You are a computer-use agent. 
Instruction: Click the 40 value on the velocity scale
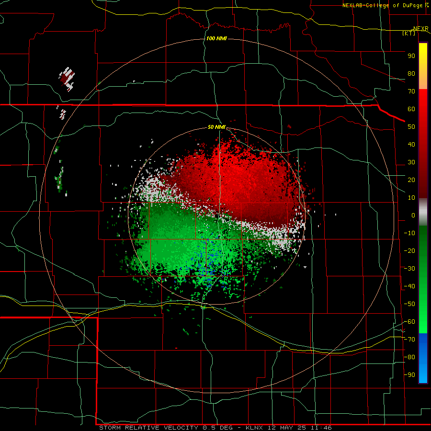411,144
